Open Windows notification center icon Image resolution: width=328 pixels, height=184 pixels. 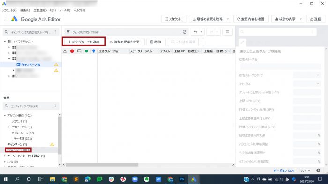click(320, 179)
